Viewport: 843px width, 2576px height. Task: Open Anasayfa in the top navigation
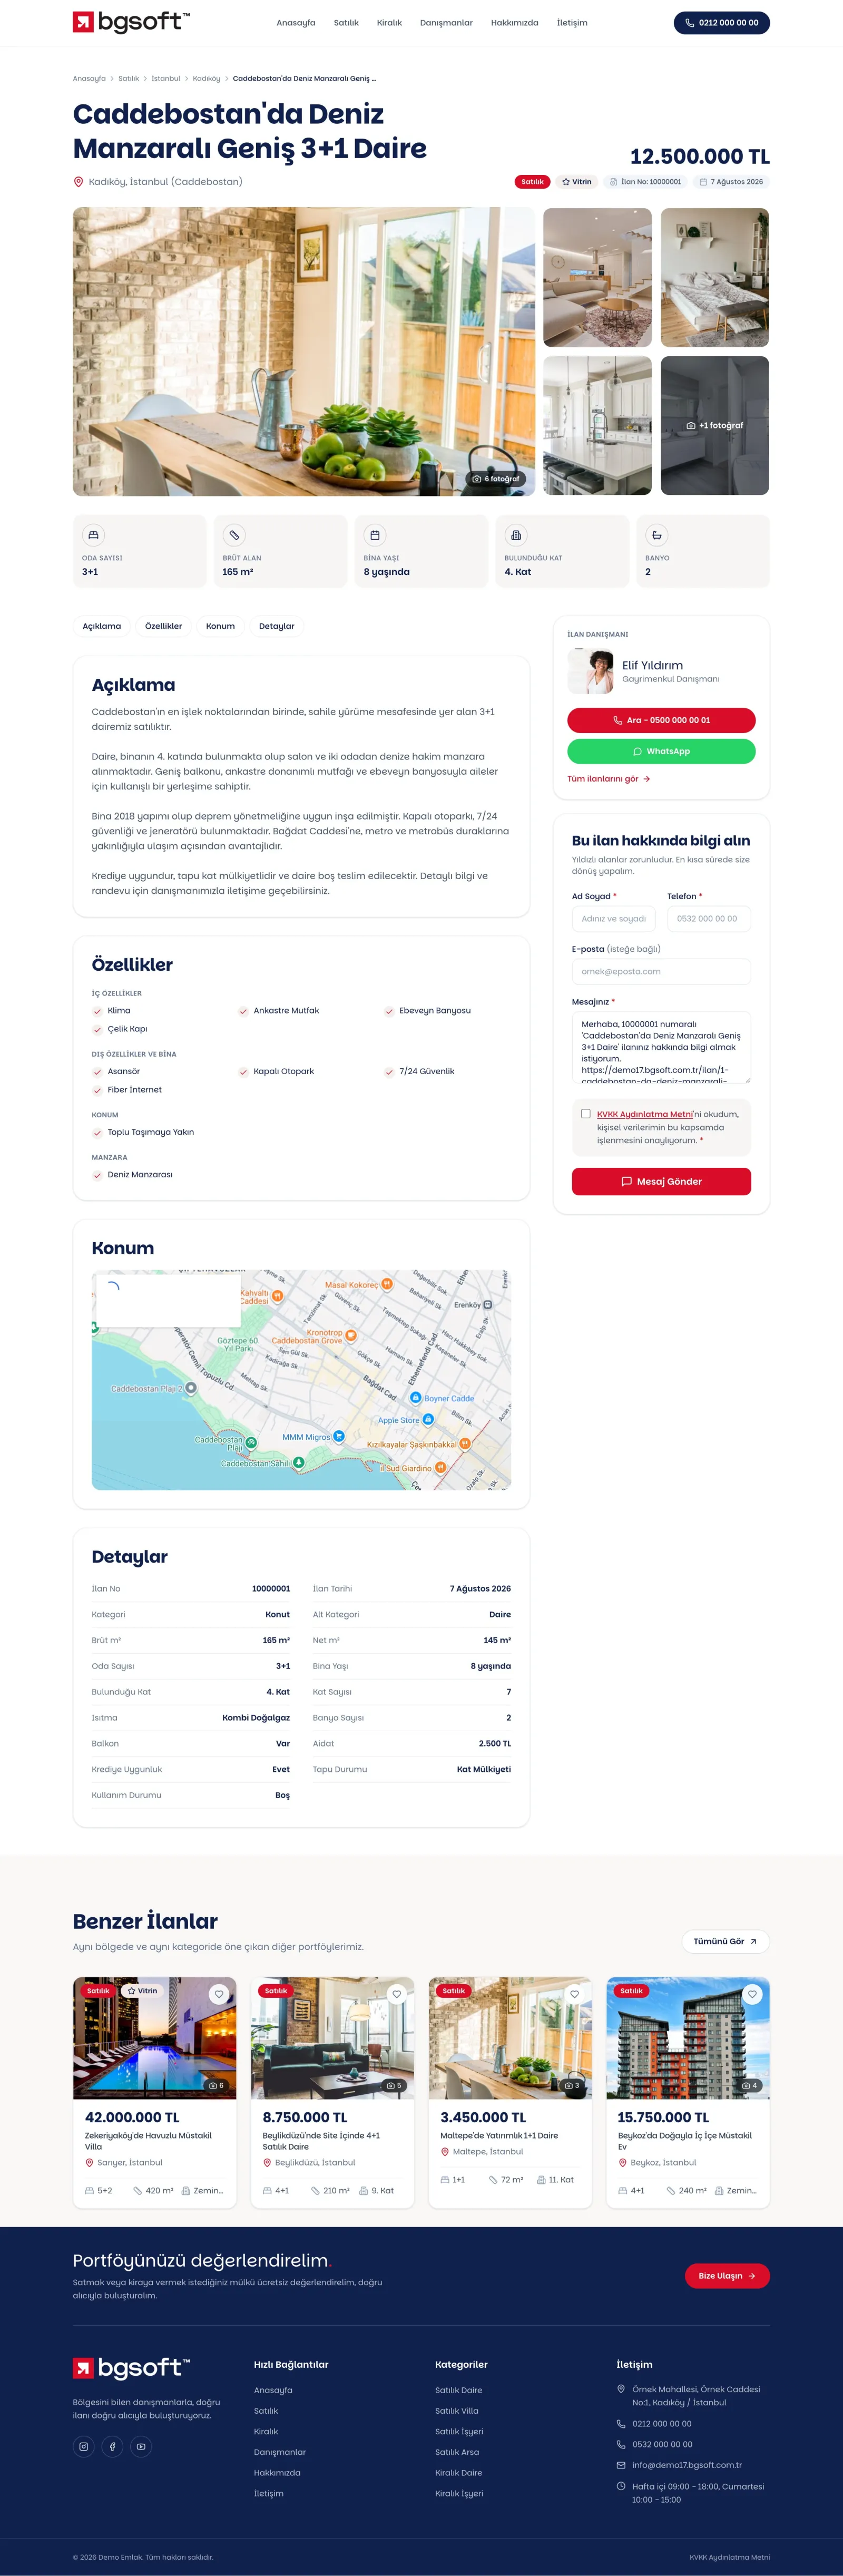point(296,23)
